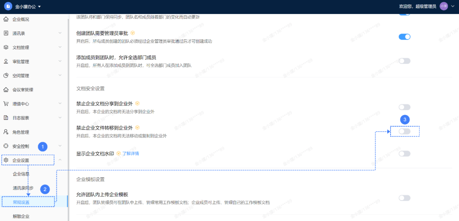Click the 安全控制 crosshair icon
Viewport: 459px width, 221px height.
tap(6, 146)
